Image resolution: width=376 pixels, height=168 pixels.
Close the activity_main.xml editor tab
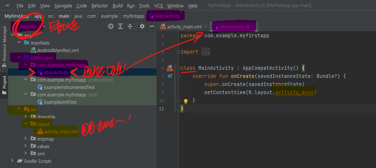click(206, 27)
